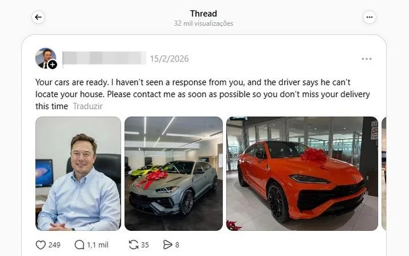
Task: Translate the post with Traduzir
Action: tap(88, 106)
